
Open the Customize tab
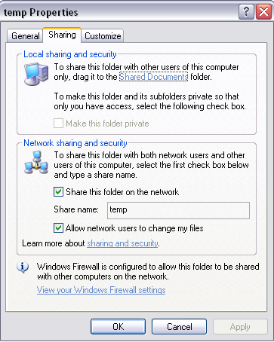pyautogui.click(x=103, y=36)
